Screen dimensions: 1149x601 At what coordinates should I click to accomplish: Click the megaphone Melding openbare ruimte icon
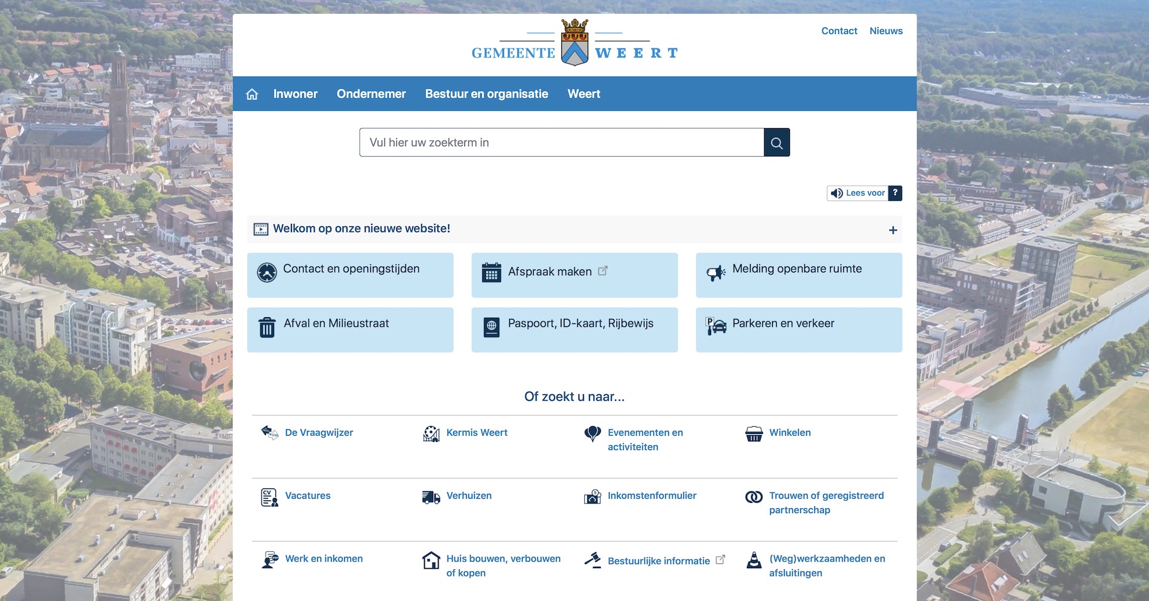(x=716, y=273)
